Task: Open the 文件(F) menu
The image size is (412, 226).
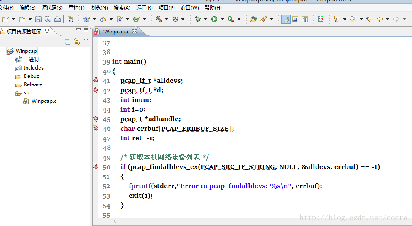Action: click(6, 7)
